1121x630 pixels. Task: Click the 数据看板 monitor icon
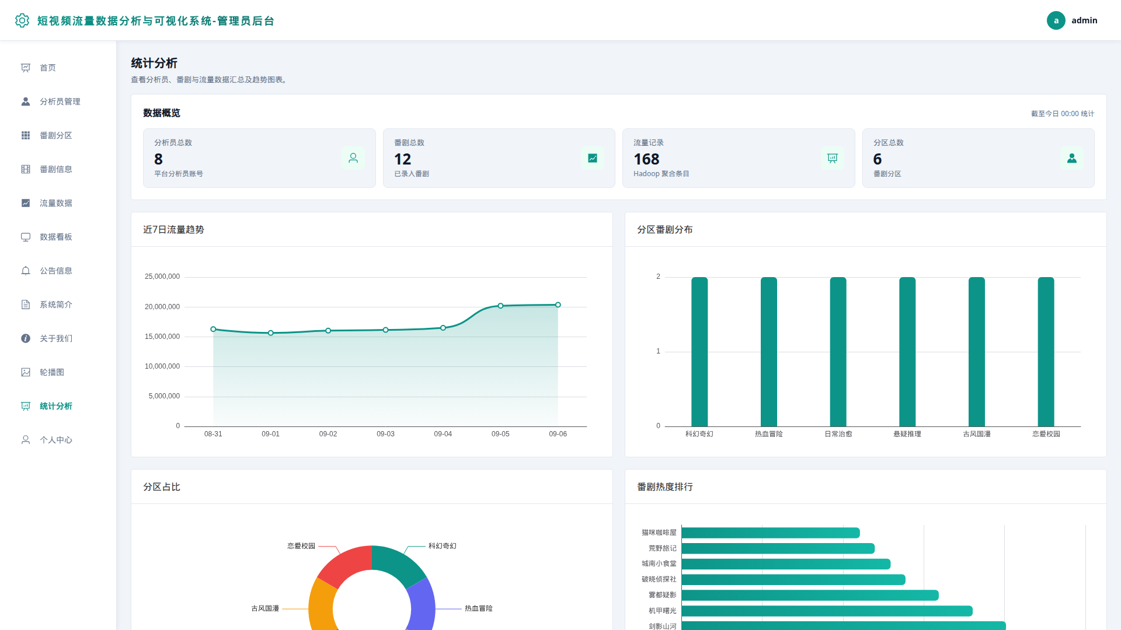[26, 237]
